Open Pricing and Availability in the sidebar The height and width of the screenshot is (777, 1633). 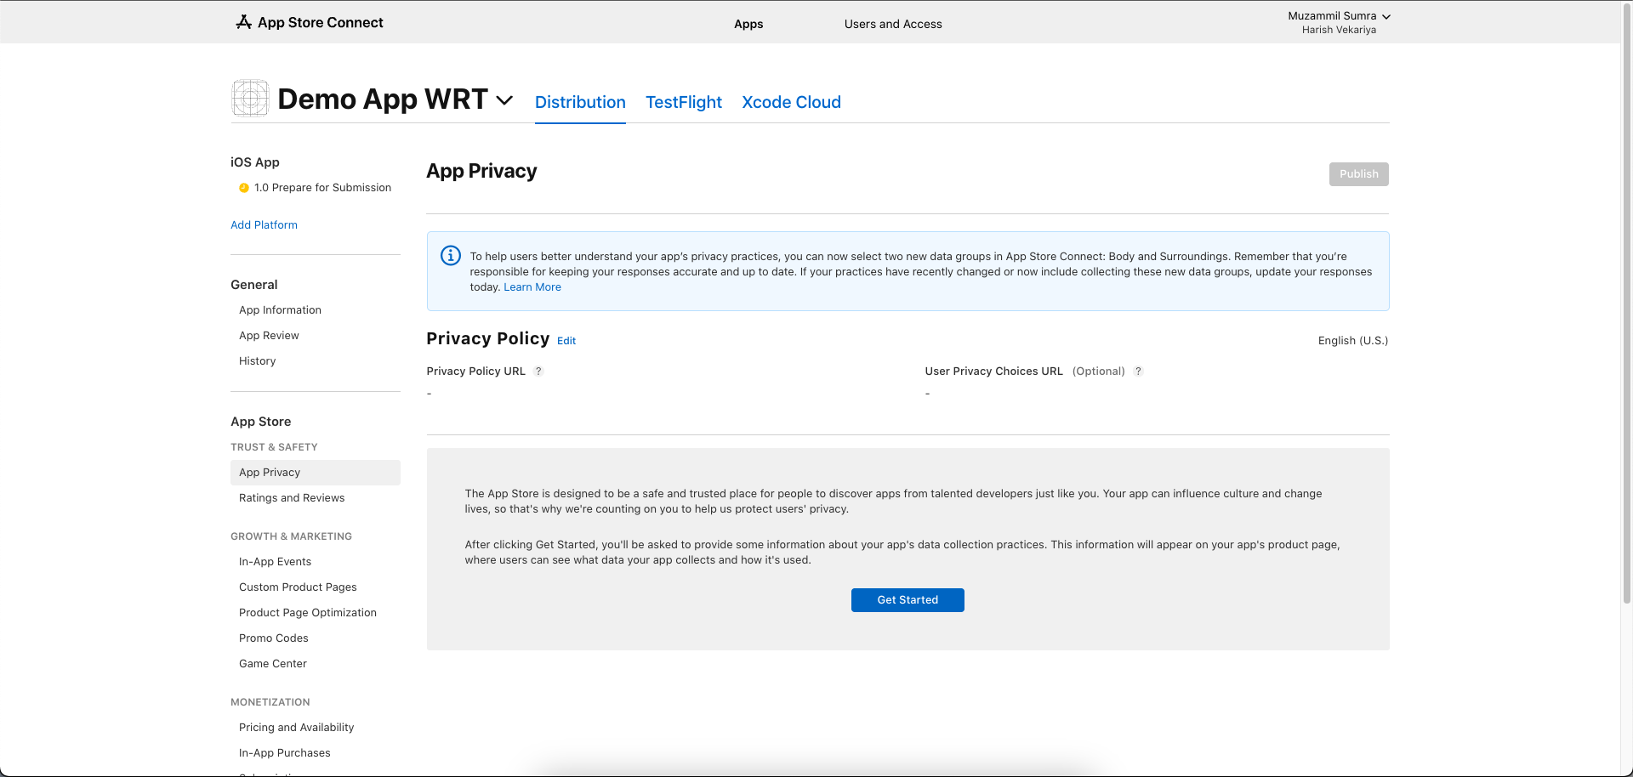pos(296,728)
